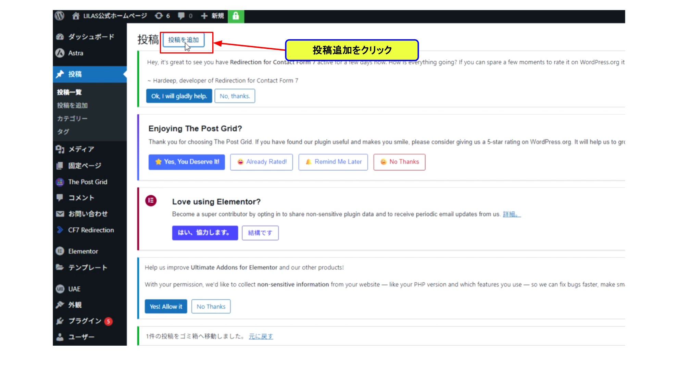Click the pushpin icon for 投稿 in the sidebar
Image resolution: width=678 pixels, height=370 pixels.
pos(60,74)
